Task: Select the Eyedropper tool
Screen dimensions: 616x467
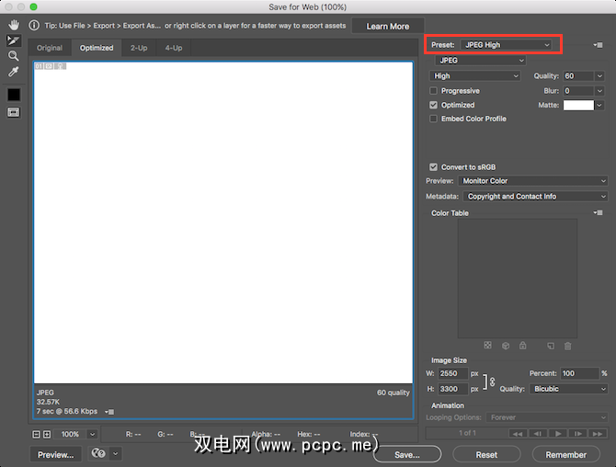Action: [x=14, y=72]
